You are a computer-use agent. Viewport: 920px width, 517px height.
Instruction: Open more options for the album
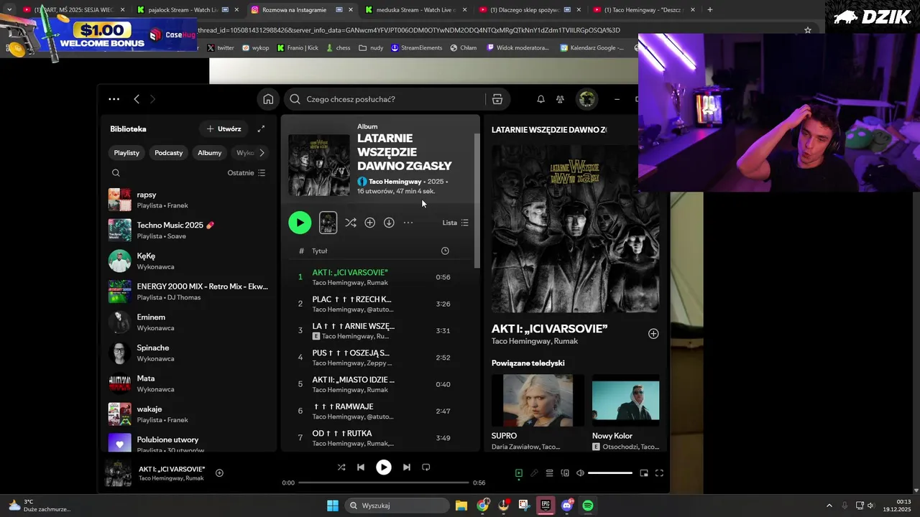408,223
